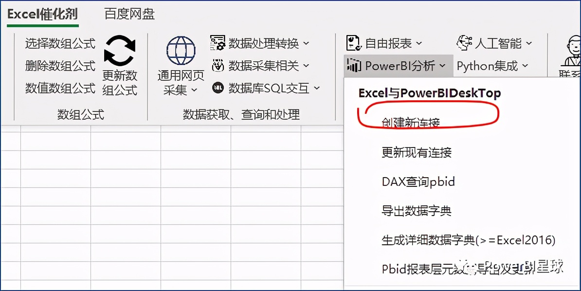Select the Excel催化剂 ribbon tab

coord(42,14)
